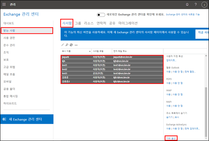Click 정책 할당 under 웹용 Outlook
Image resolution: width=209 pixels, height=141 pixels.
pyautogui.click(x=190, y=72)
